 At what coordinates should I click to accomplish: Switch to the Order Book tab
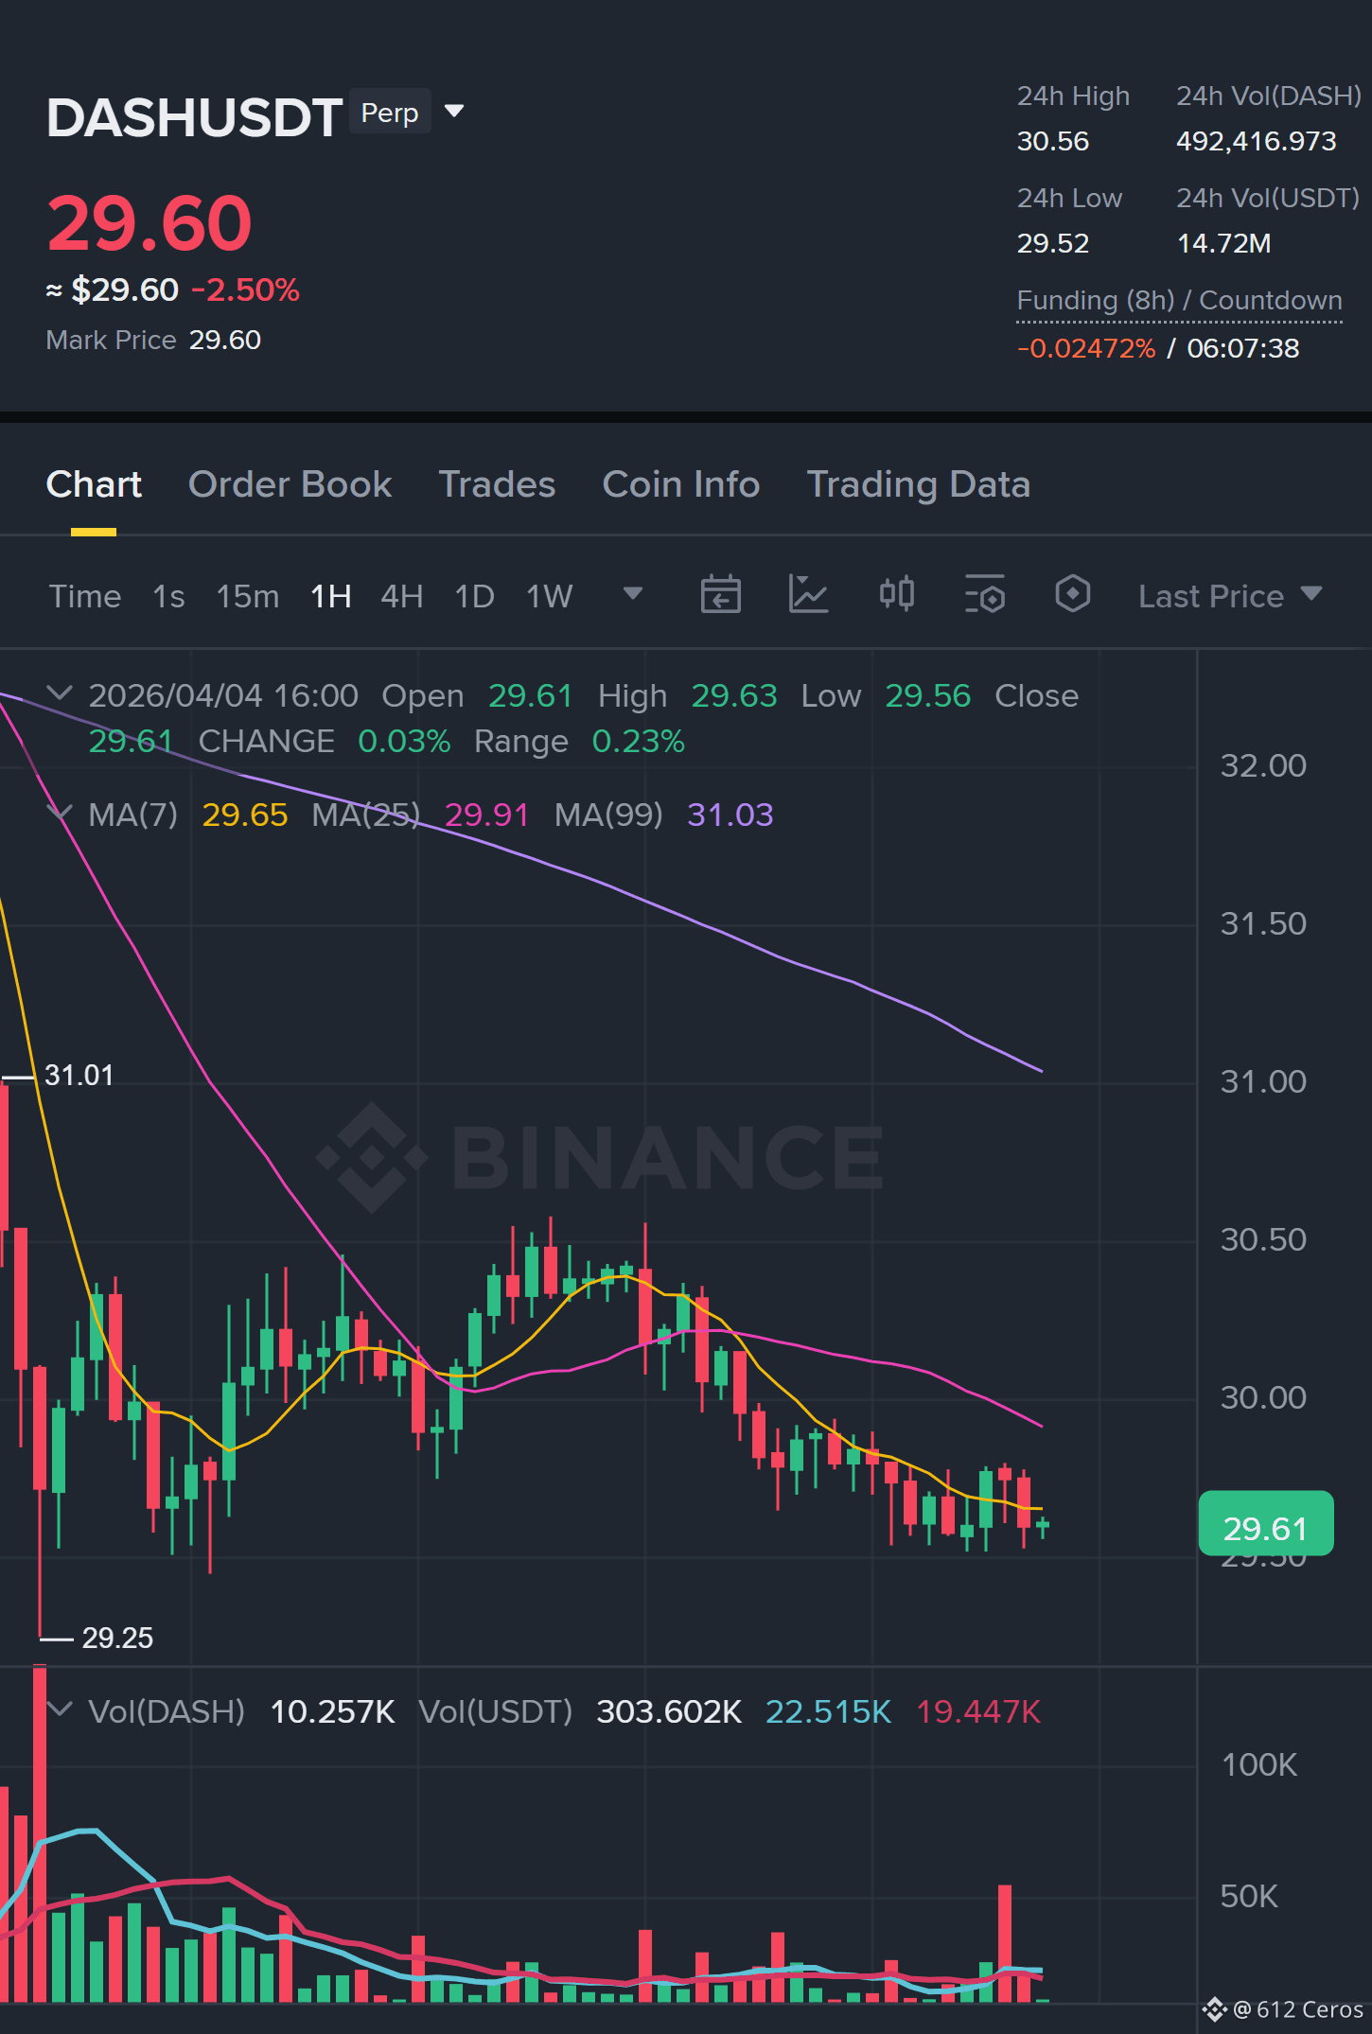click(x=290, y=484)
